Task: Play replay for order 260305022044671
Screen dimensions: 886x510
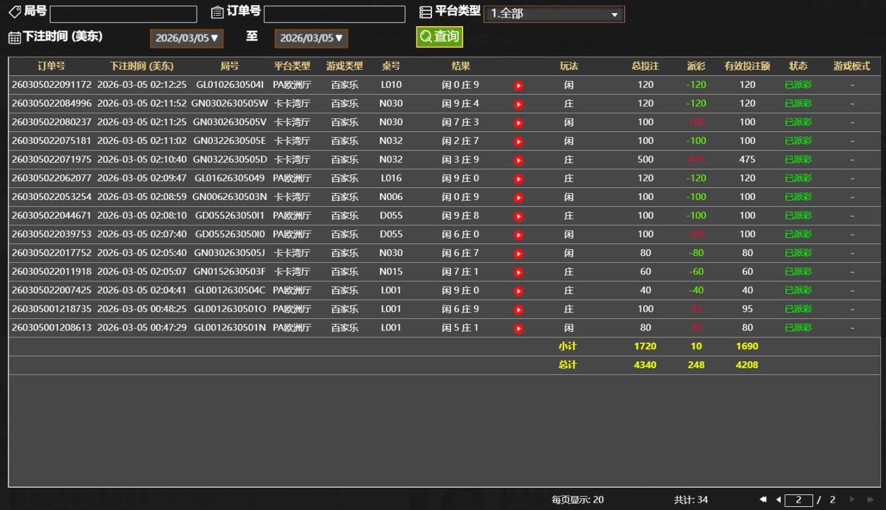Action: (x=518, y=216)
